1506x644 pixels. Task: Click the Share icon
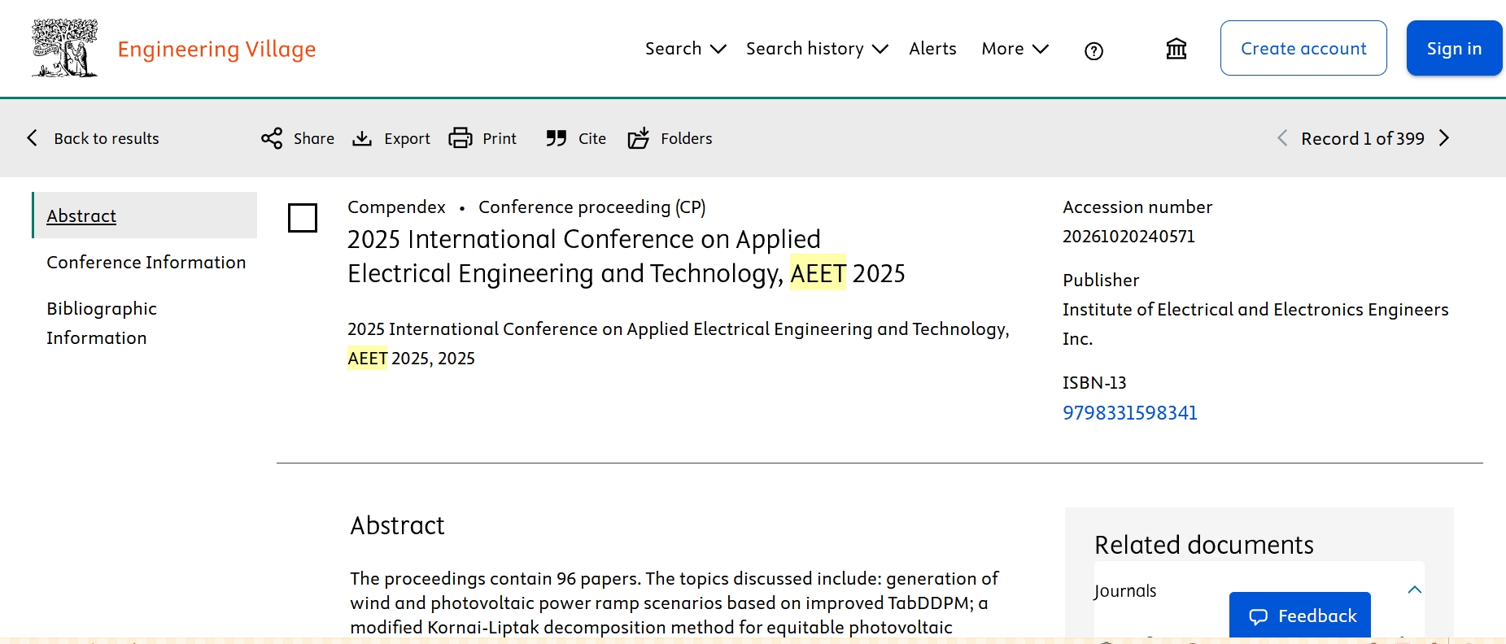[272, 138]
